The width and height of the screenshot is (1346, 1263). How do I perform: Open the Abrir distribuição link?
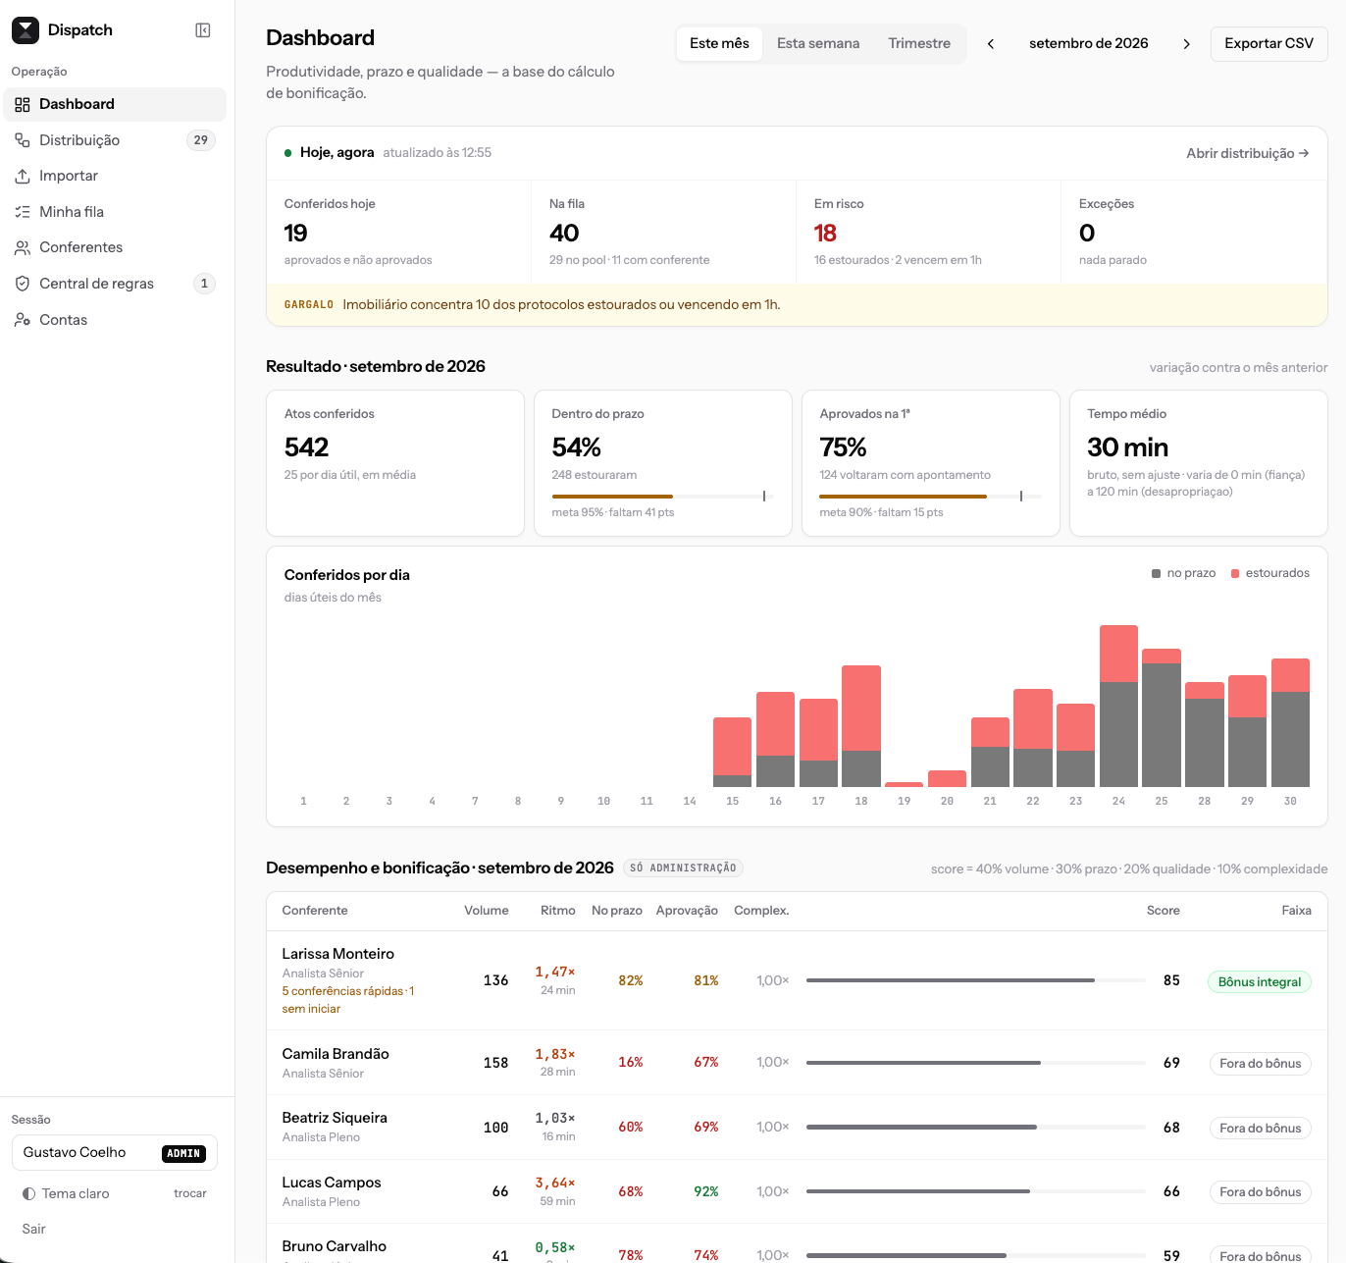pos(1247,153)
